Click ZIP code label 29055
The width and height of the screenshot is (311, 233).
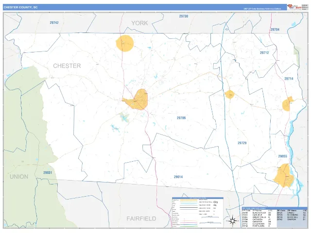pyautogui.click(x=283, y=156)
